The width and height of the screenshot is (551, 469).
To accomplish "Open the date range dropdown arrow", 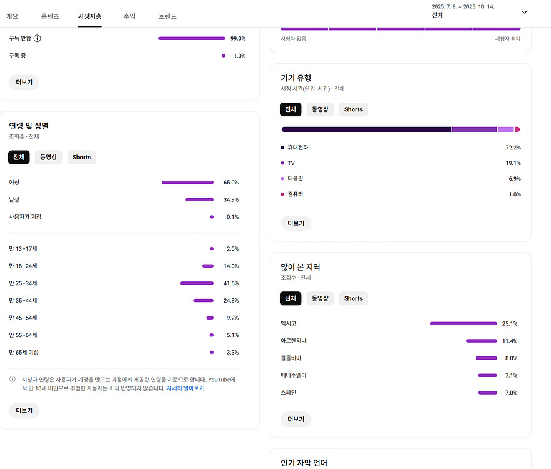I will click(524, 11).
